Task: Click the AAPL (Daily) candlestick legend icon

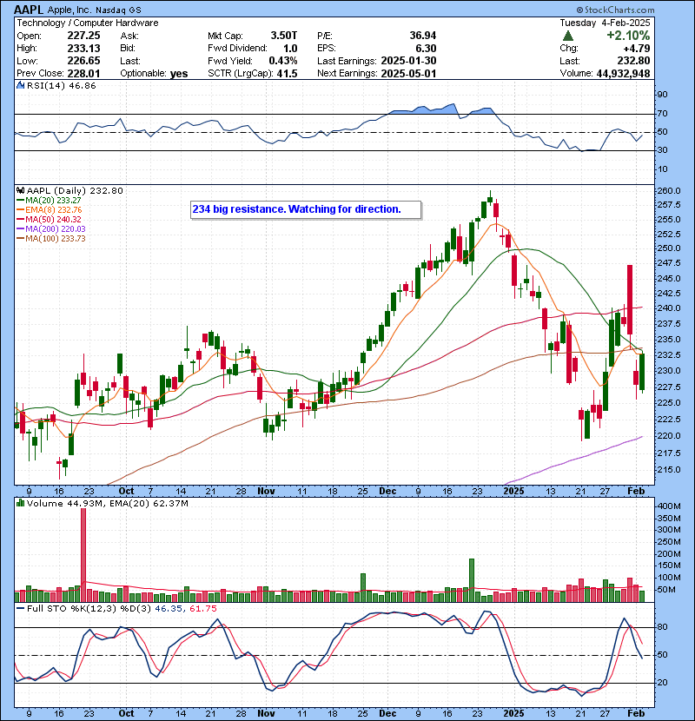Action: click(x=20, y=190)
